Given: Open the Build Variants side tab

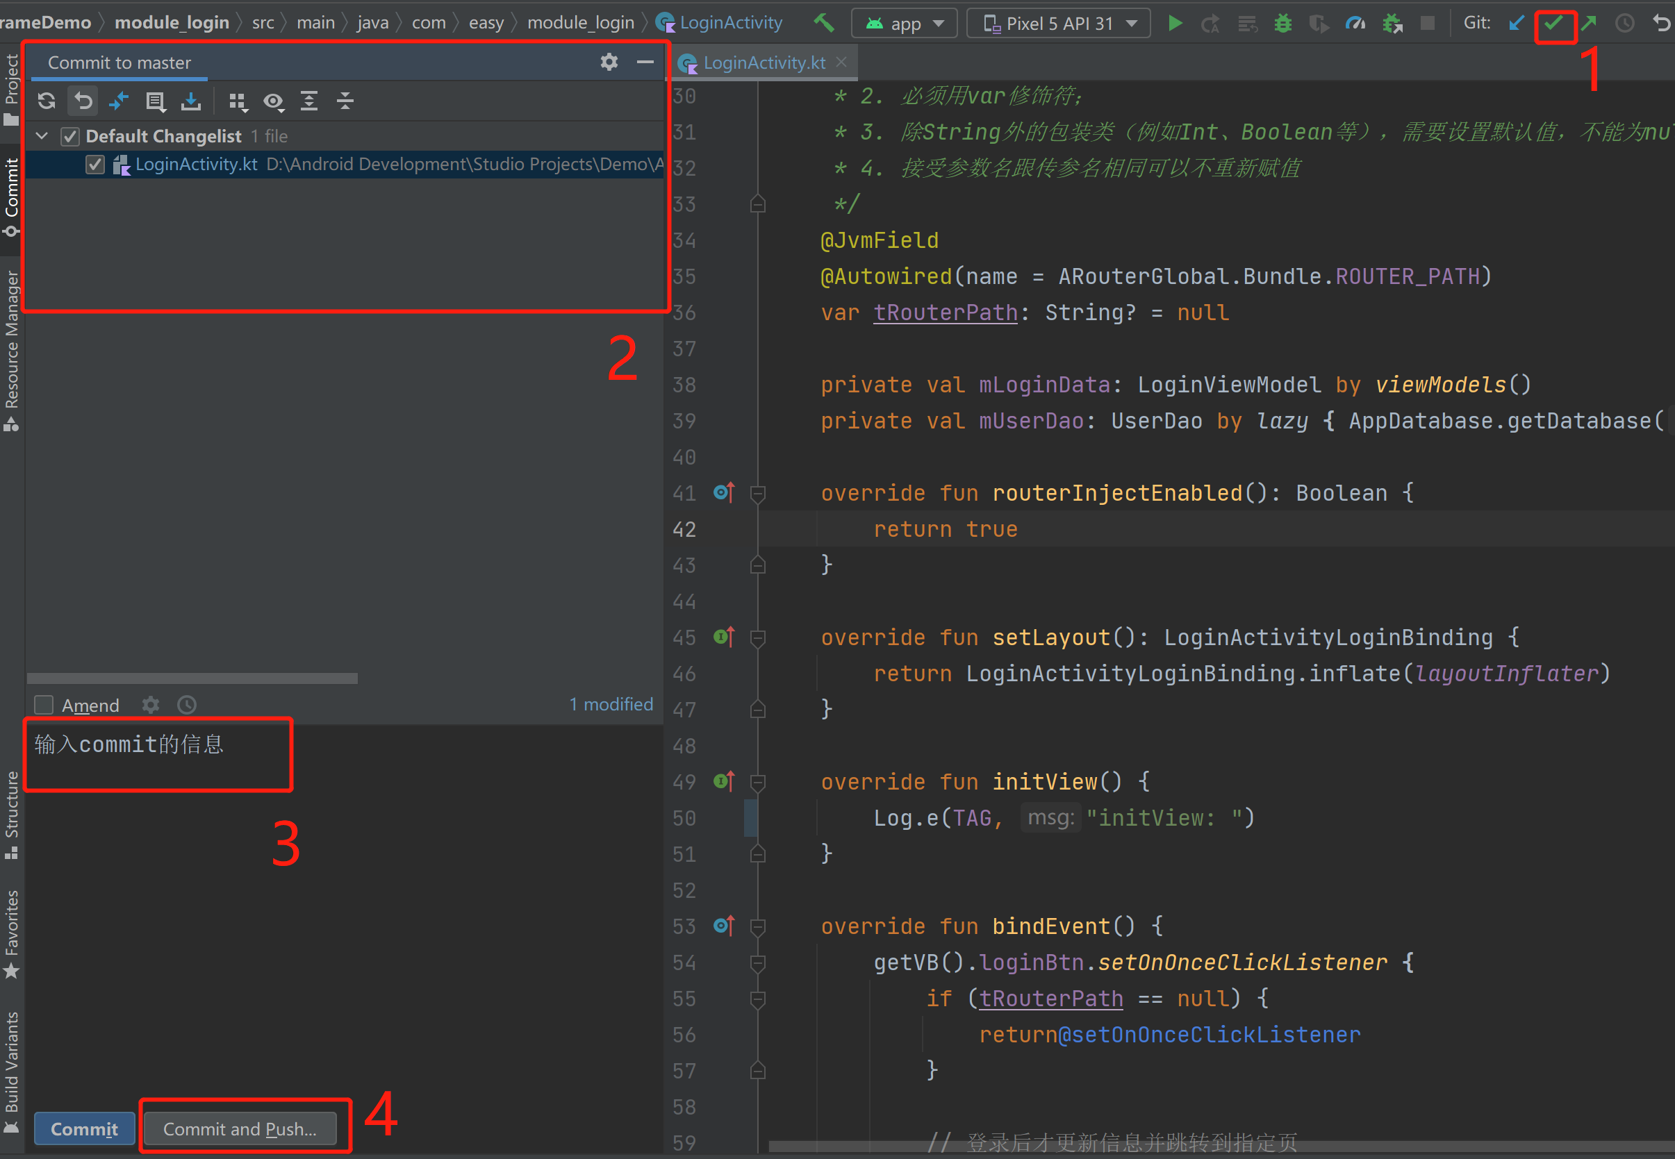Looking at the screenshot, I should coord(12,1072).
